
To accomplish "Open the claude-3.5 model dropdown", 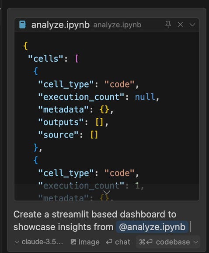I will pos(38,242).
